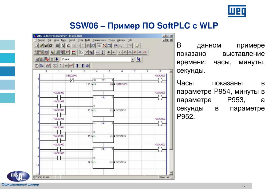Click SSW06 V1.40 status bar entry
Viewport: 273px width, 189px height.
pos(42,177)
